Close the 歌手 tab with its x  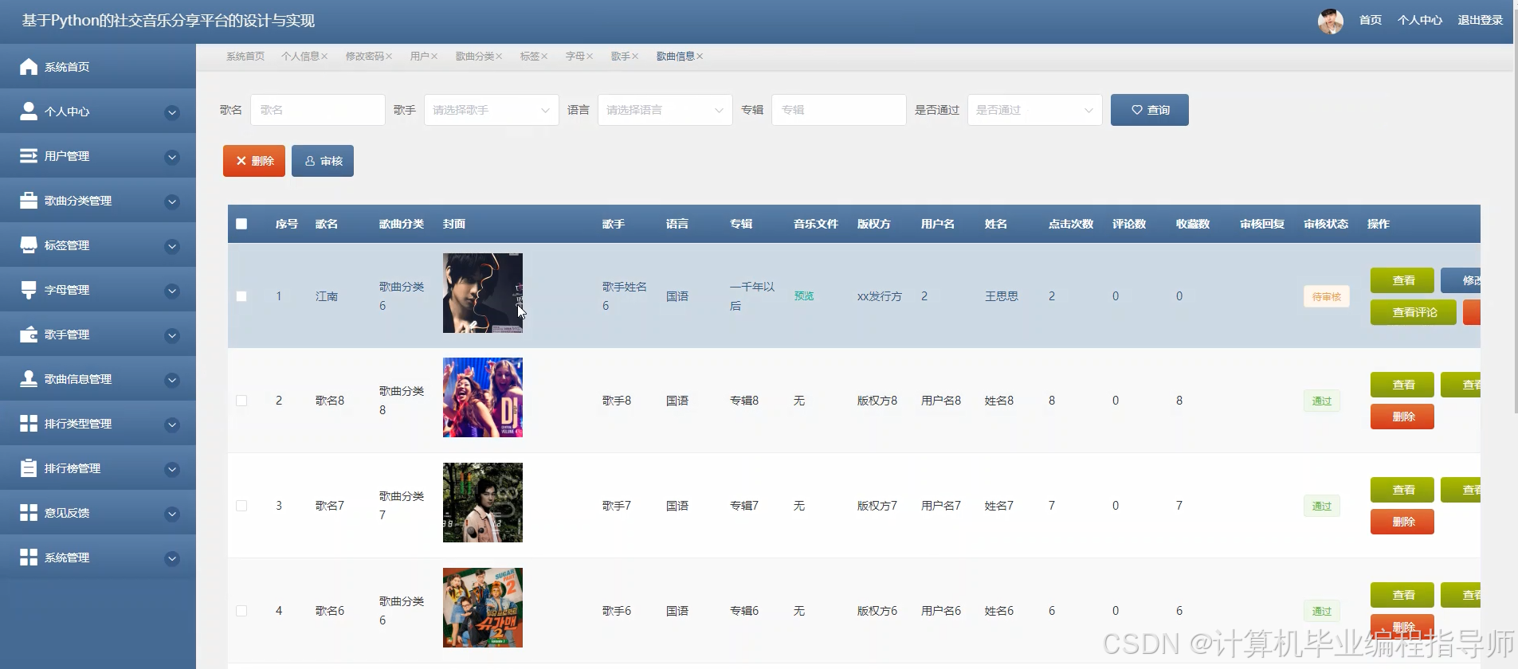coord(635,57)
